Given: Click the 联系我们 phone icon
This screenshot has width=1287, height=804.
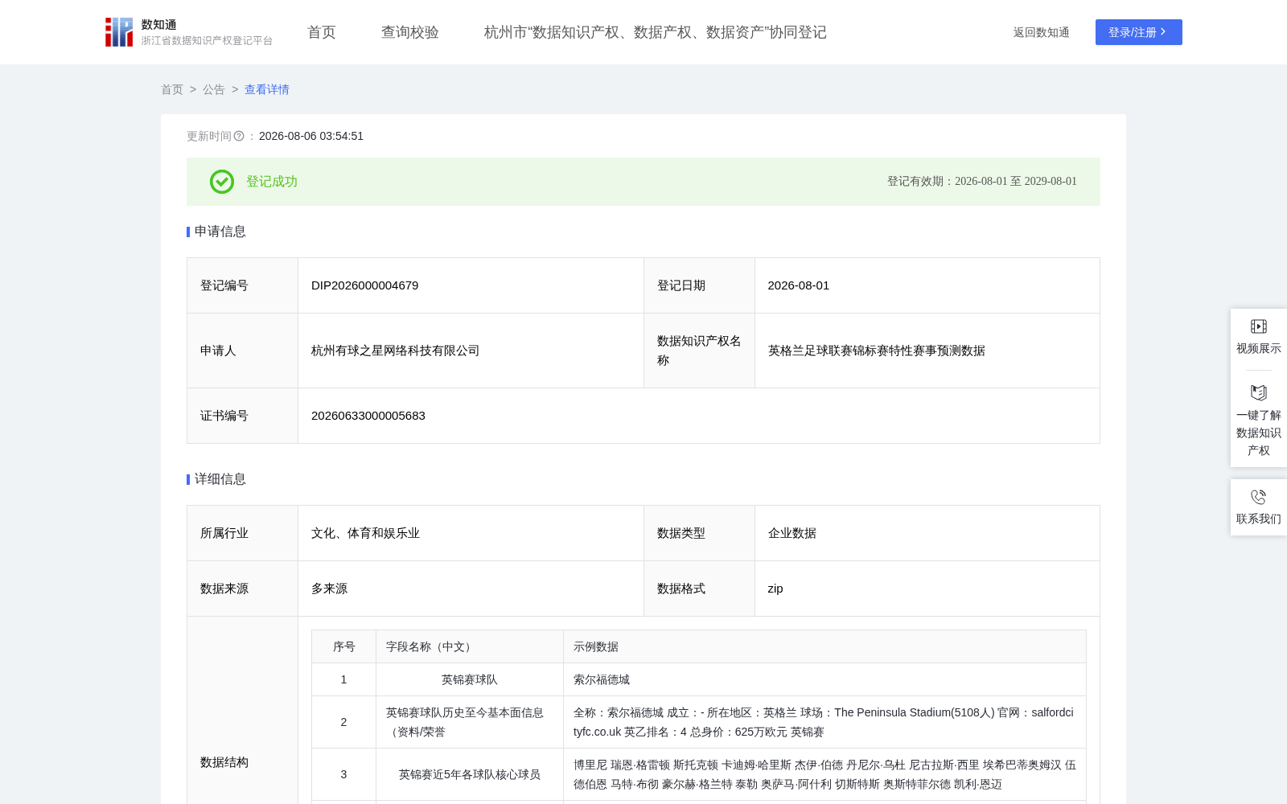Looking at the screenshot, I should [1259, 497].
